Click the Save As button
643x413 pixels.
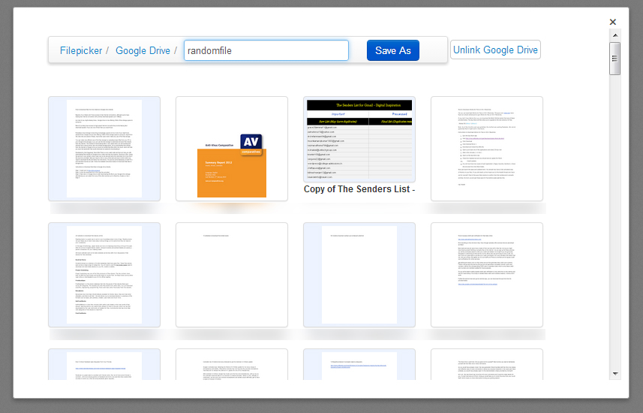click(393, 50)
